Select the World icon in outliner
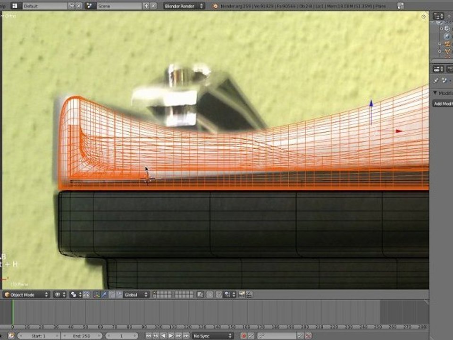 447,36
